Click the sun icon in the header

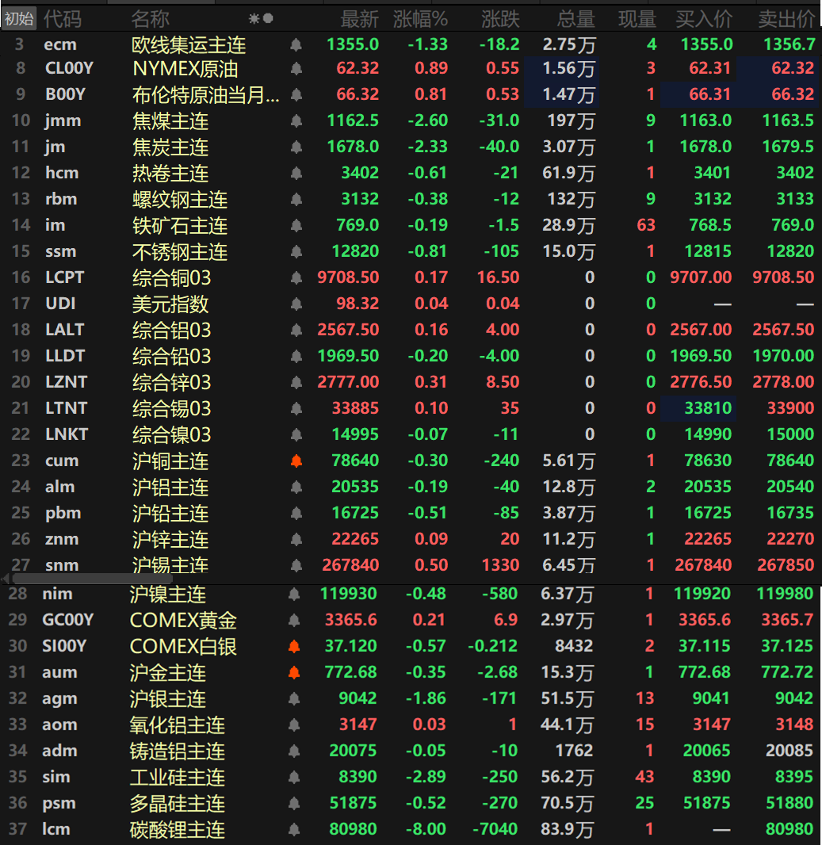point(254,18)
